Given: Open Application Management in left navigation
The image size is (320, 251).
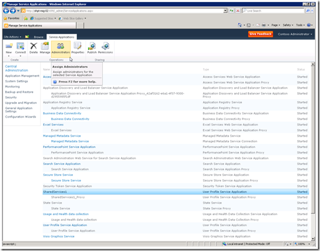Looking at the screenshot, I should coord(22,76).
